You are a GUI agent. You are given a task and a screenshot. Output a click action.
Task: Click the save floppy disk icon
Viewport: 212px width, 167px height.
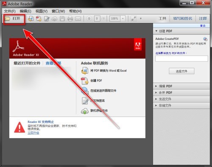tap(62, 19)
